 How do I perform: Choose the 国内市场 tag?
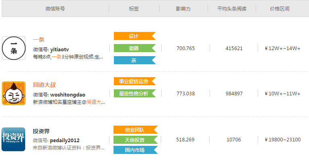[135, 150]
